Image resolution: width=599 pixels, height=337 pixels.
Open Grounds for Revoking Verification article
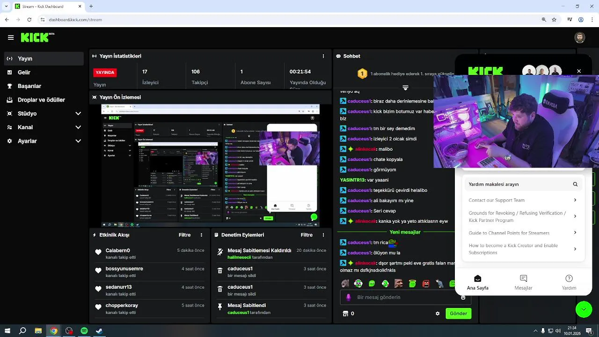point(523,216)
